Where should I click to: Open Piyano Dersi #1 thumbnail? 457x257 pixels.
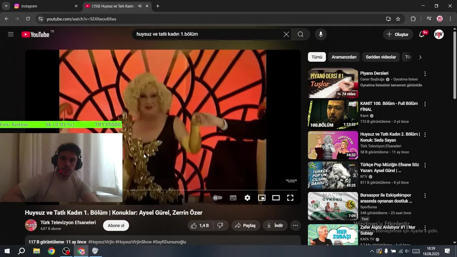333,84
